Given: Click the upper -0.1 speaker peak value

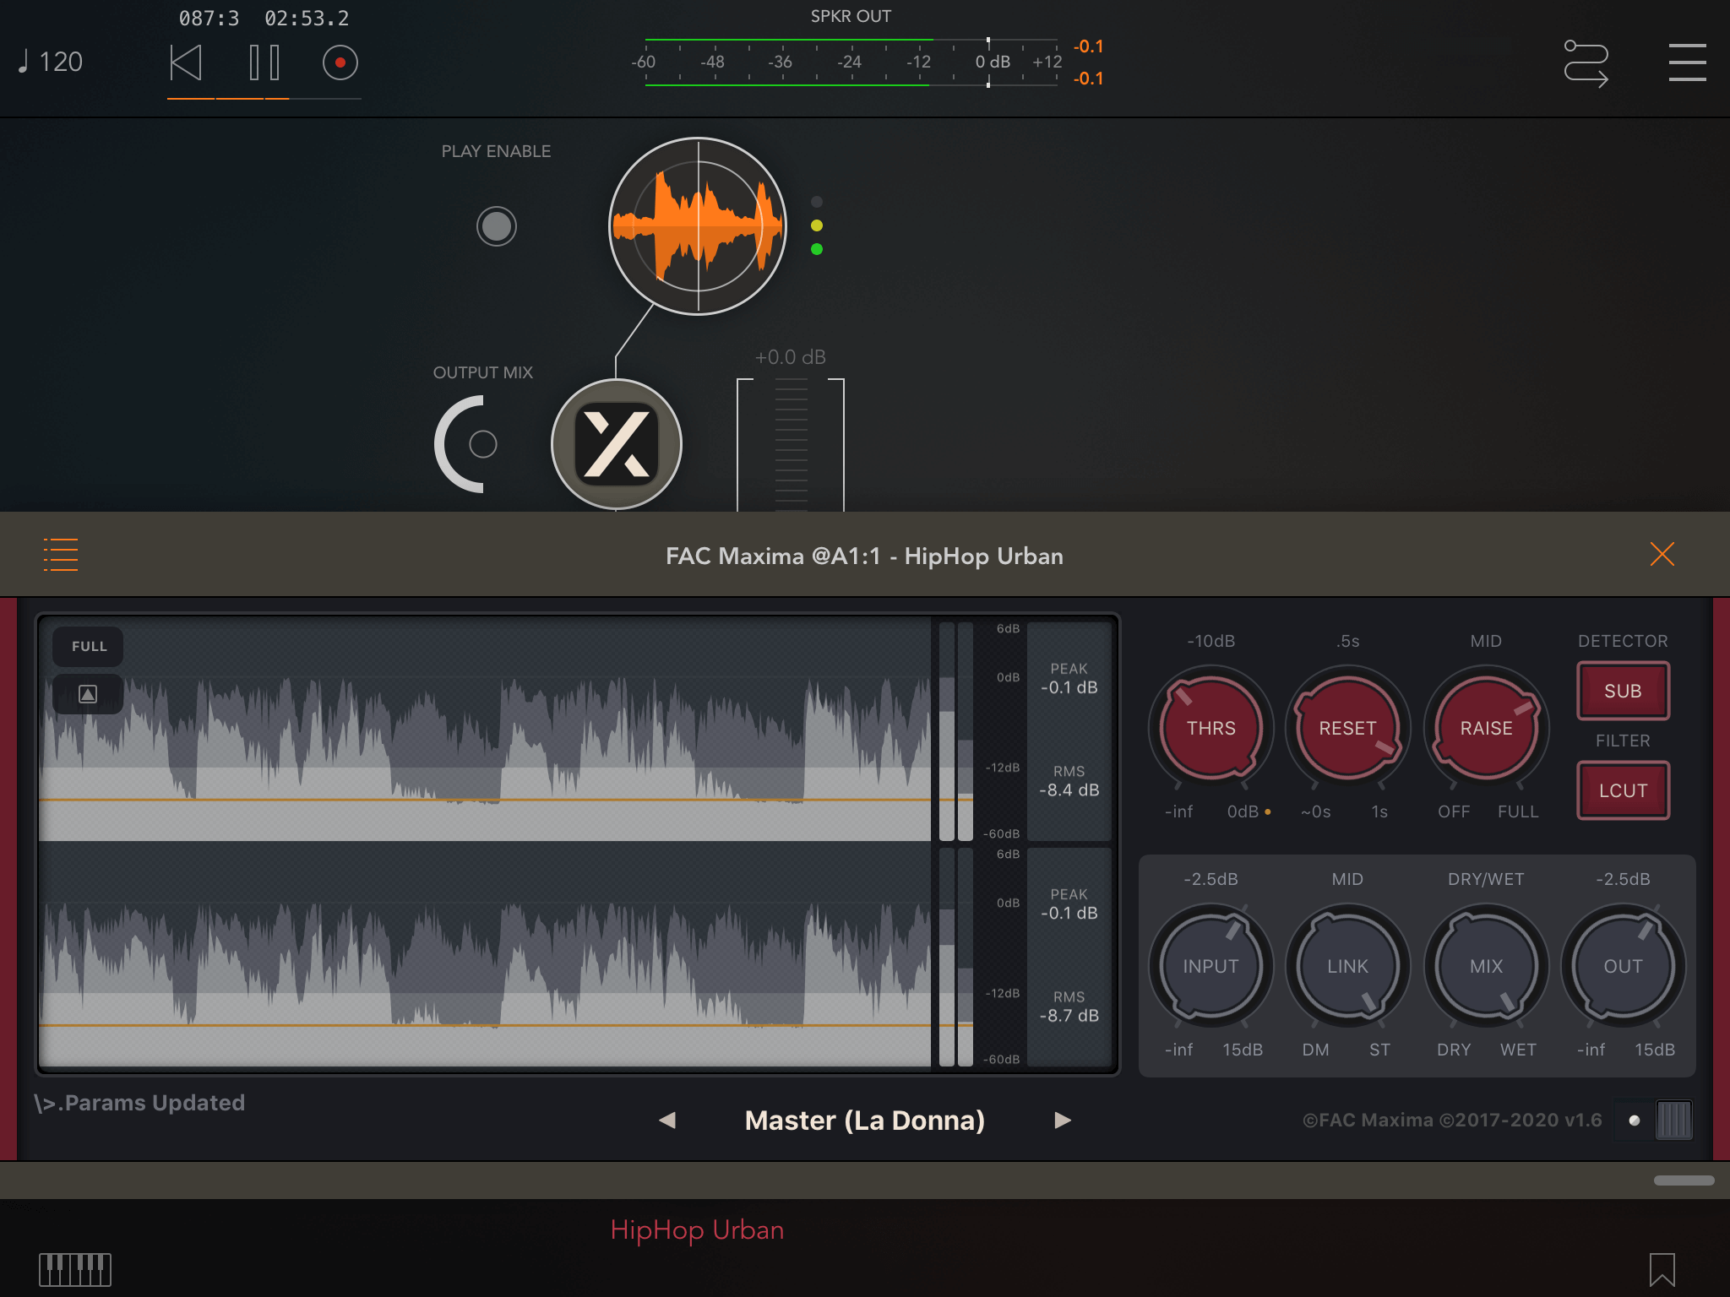Looking at the screenshot, I should 1088,46.
